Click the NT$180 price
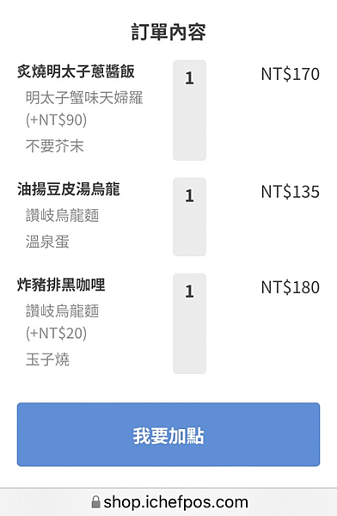Screen dimensions: 337x516 [290, 287]
